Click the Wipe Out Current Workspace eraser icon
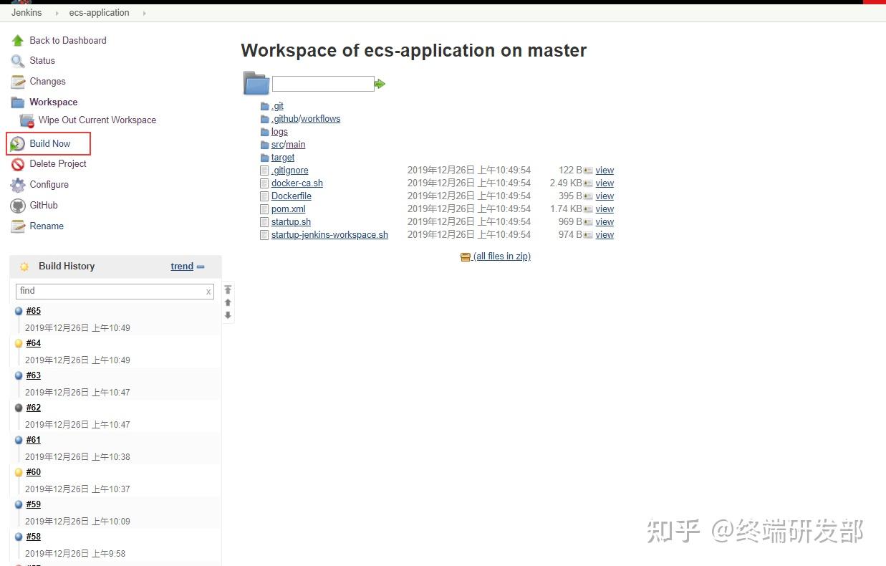This screenshot has height=566, width=886. pos(25,120)
